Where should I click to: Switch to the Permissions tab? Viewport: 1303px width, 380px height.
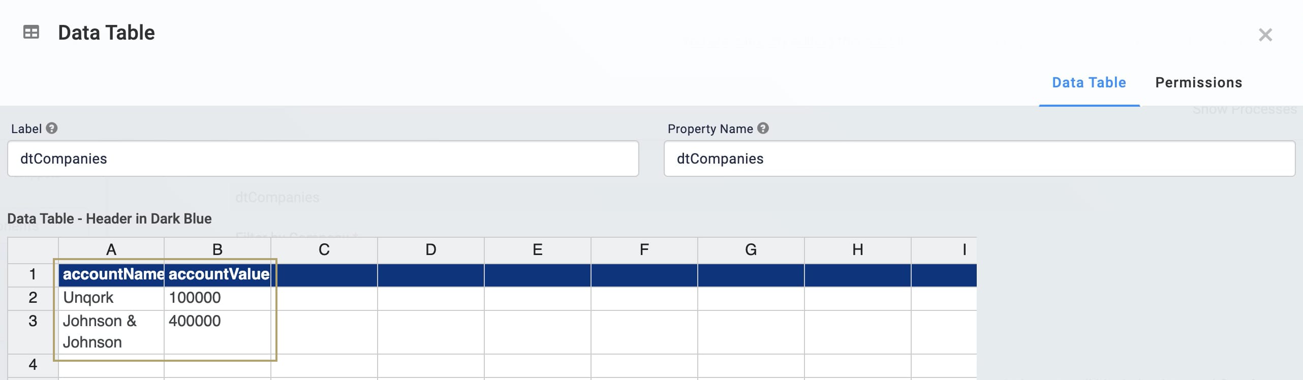click(1198, 82)
